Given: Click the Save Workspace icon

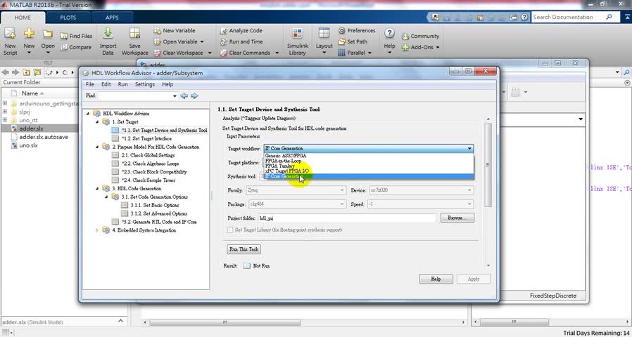Looking at the screenshot, I should click(134, 34).
